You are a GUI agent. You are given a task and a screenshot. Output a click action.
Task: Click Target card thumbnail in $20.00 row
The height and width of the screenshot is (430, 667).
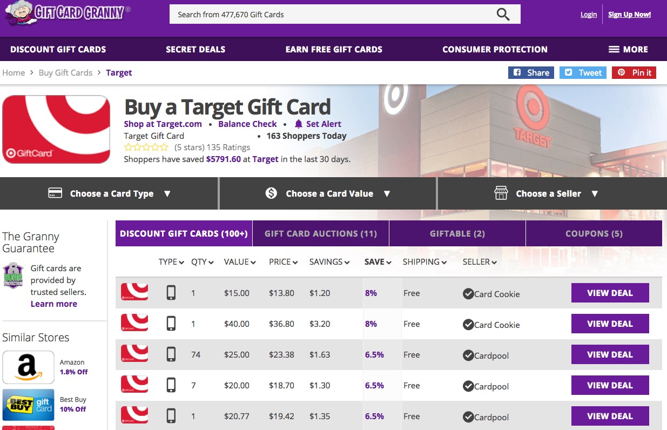(x=134, y=385)
